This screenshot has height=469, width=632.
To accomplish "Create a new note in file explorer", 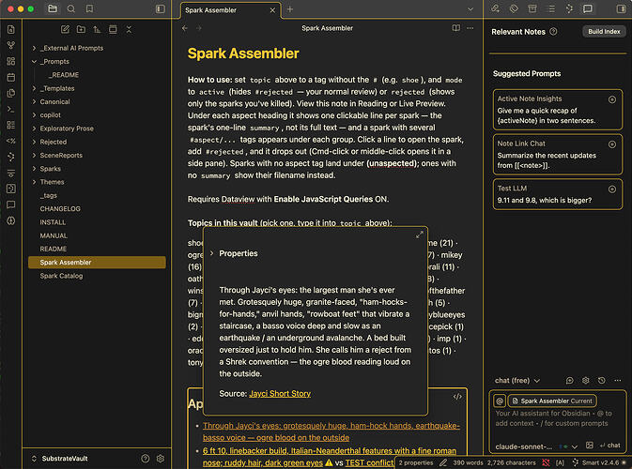I will (x=65, y=29).
